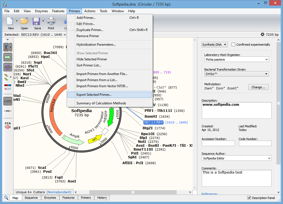Image resolution: width=283 pixels, height=204 pixels.
Task: Click Unique 6+ Cutters (Nonredundant) selector
Action: click(x=43, y=192)
